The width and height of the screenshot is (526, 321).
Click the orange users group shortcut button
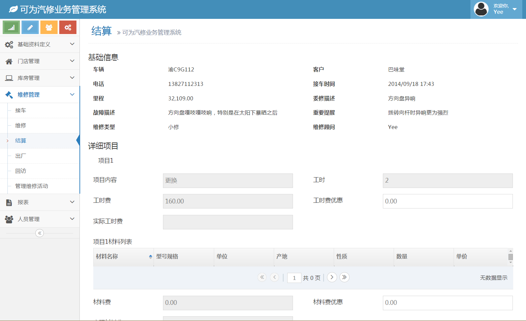tap(49, 27)
